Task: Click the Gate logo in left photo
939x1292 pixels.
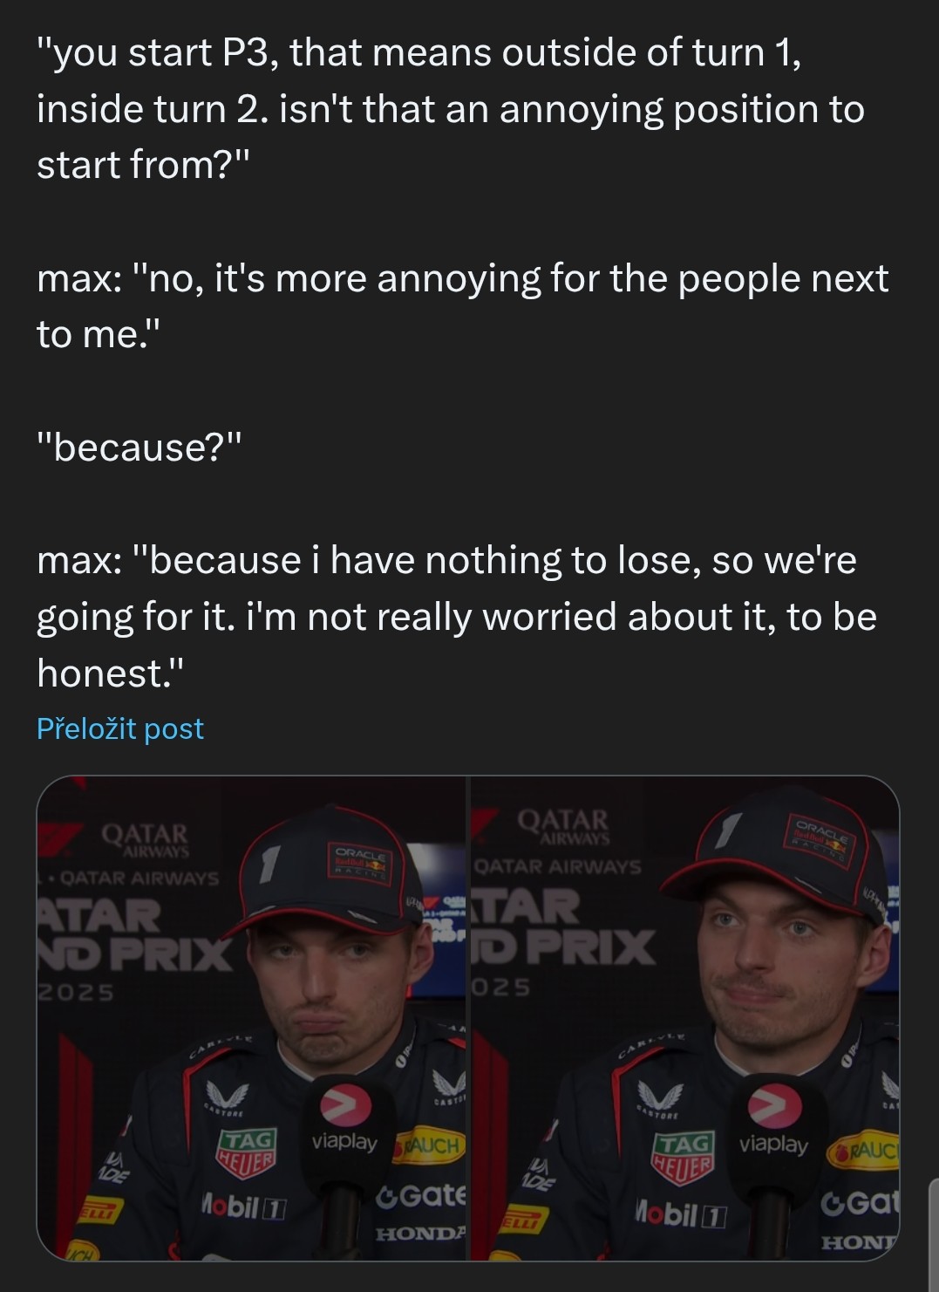Action: point(421,1195)
